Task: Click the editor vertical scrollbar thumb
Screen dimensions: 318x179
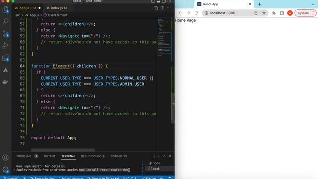Action: [x=173, y=108]
